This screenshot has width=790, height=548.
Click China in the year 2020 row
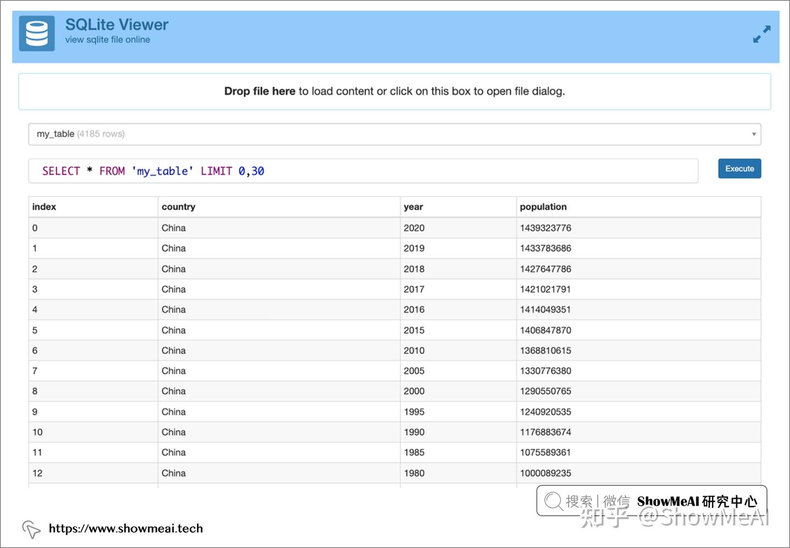(279, 228)
